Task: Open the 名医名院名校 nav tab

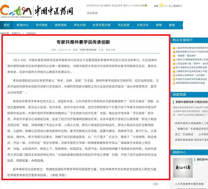Action: 102,25
